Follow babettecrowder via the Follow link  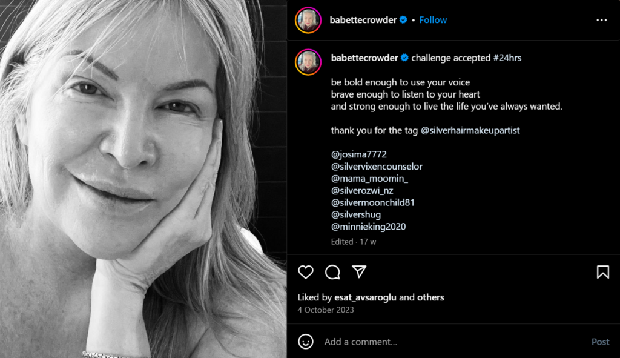(x=433, y=19)
